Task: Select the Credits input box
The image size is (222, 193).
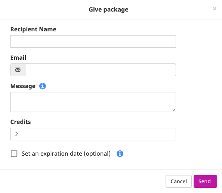Action: point(93,134)
